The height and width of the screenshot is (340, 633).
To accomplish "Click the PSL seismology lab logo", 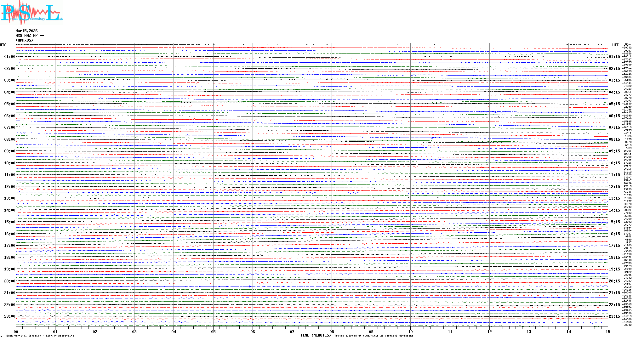I will tap(31, 12).
